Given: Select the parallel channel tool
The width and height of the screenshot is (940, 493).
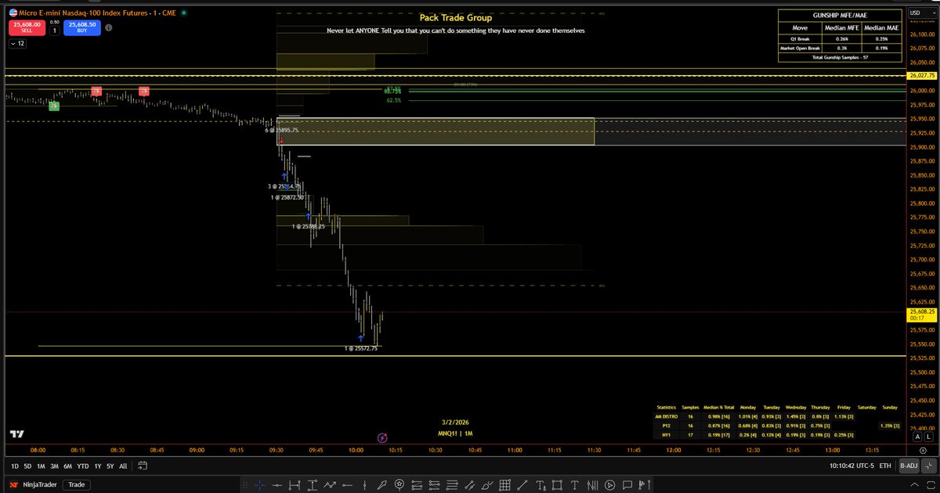Looking at the screenshot, I should pos(469,485).
